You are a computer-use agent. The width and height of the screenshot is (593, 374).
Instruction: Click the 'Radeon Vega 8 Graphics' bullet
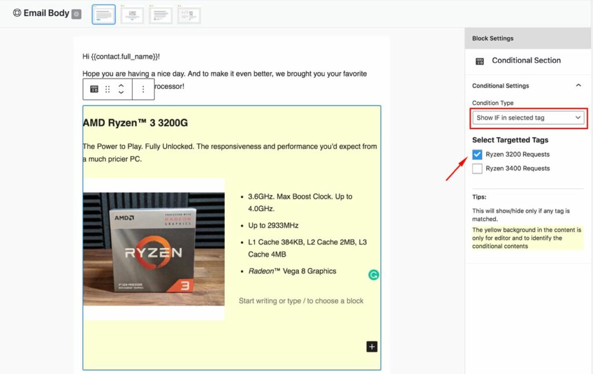click(292, 271)
